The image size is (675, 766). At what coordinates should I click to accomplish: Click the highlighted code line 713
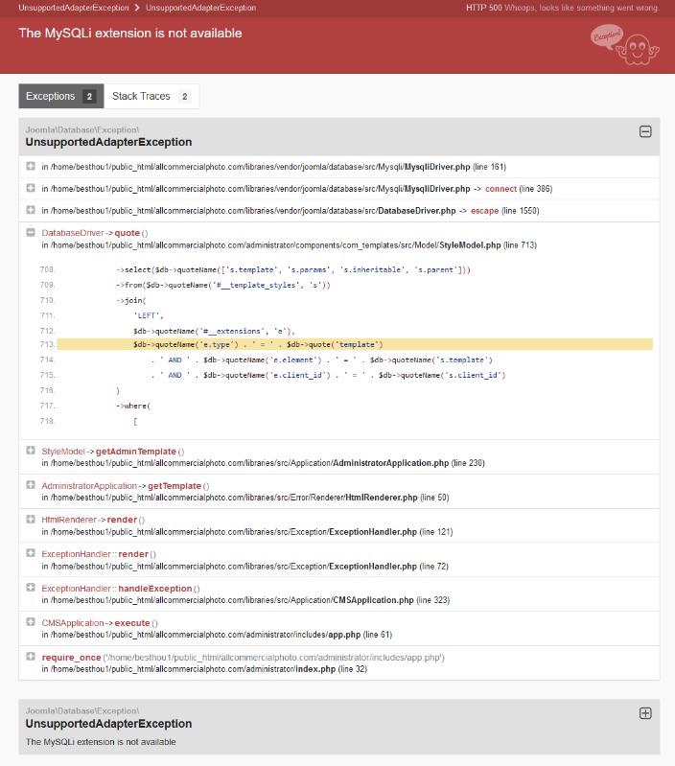point(355,344)
